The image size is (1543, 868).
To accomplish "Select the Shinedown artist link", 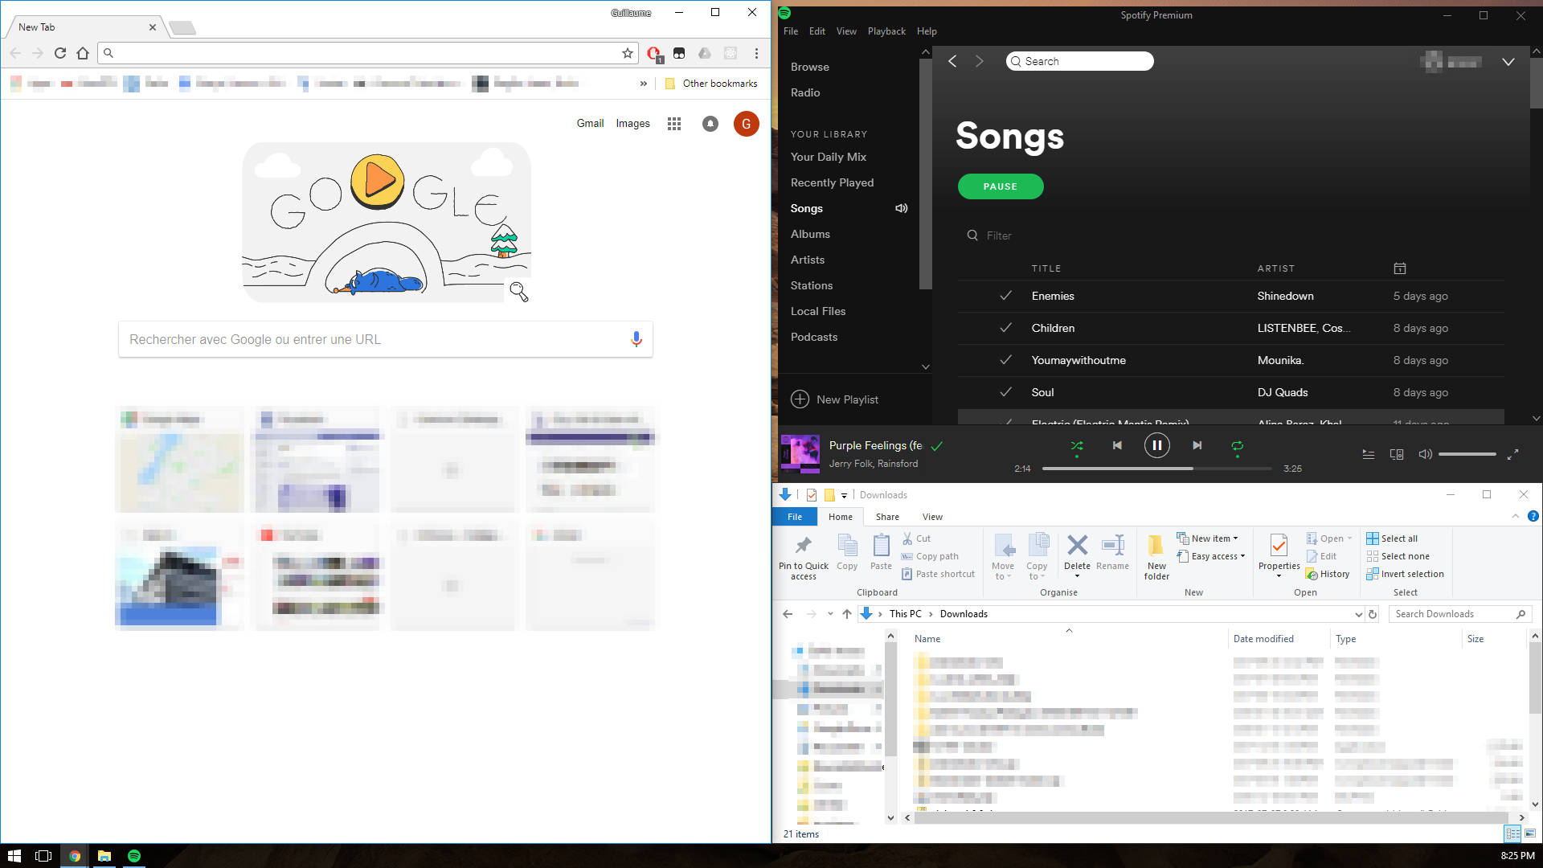I will (1285, 296).
